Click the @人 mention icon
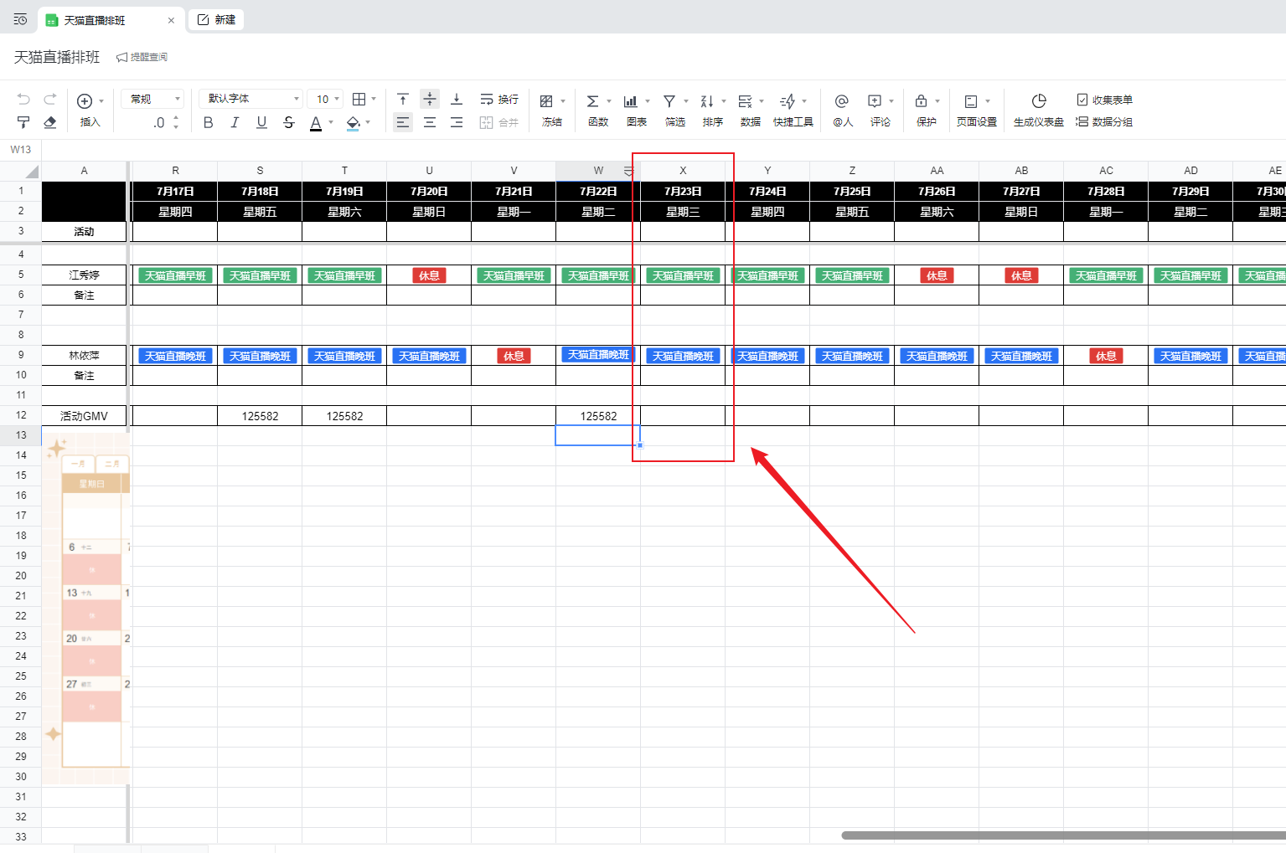Screen dimensions: 1286x853 coord(842,101)
